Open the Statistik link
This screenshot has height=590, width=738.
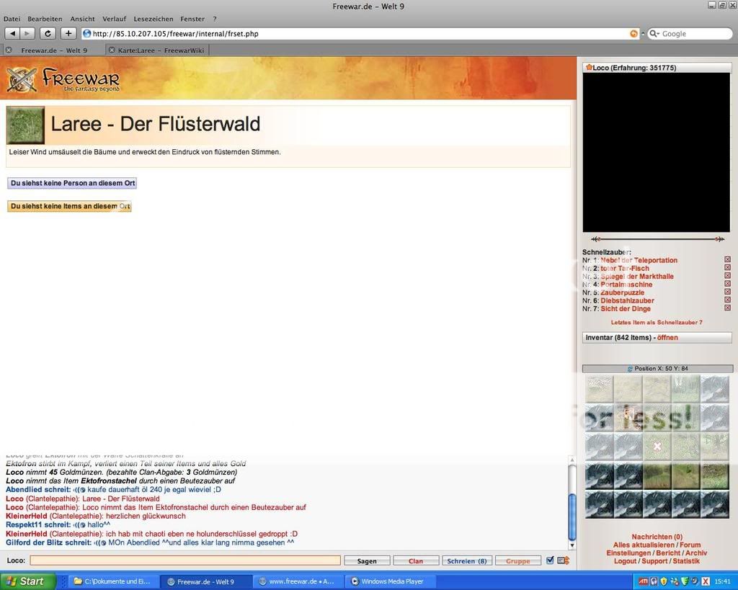coord(686,561)
